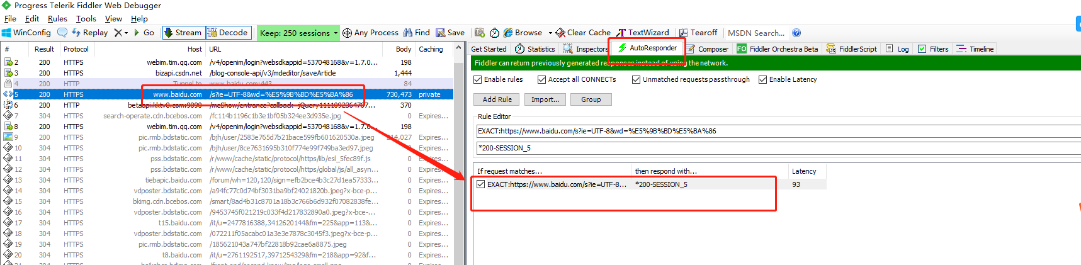1081x265 pixels.
Task: Open TextWizard
Action: click(x=643, y=33)
